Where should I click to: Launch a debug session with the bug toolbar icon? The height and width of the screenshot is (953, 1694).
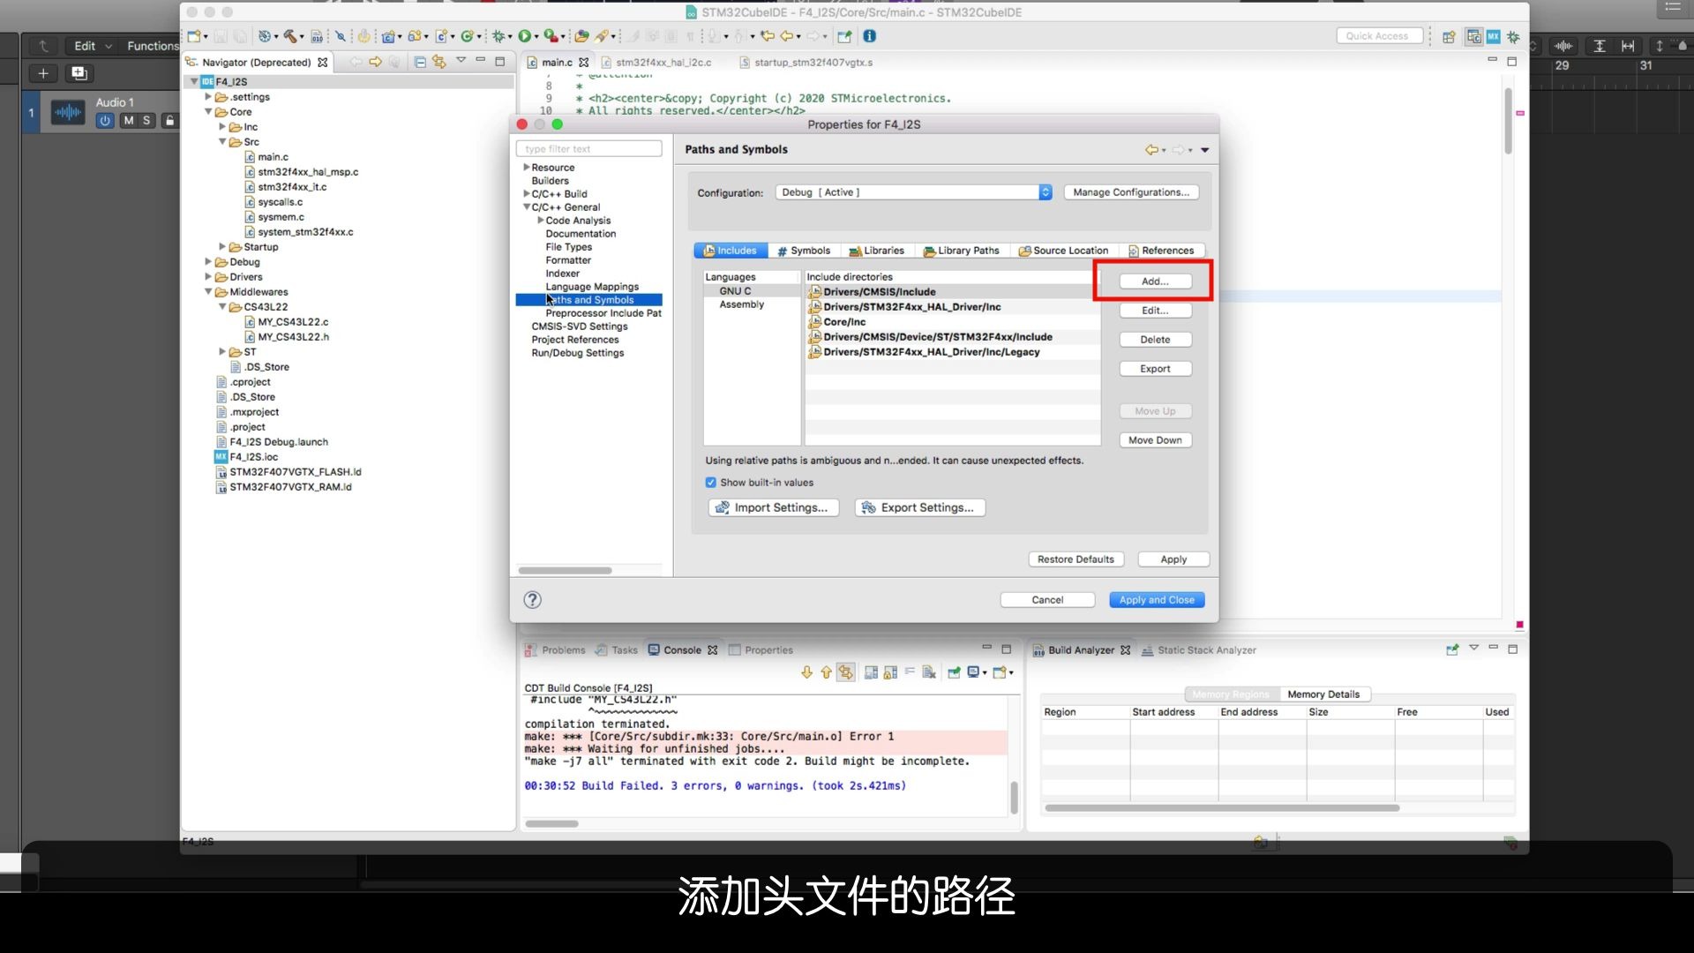[x=498, y=36]
